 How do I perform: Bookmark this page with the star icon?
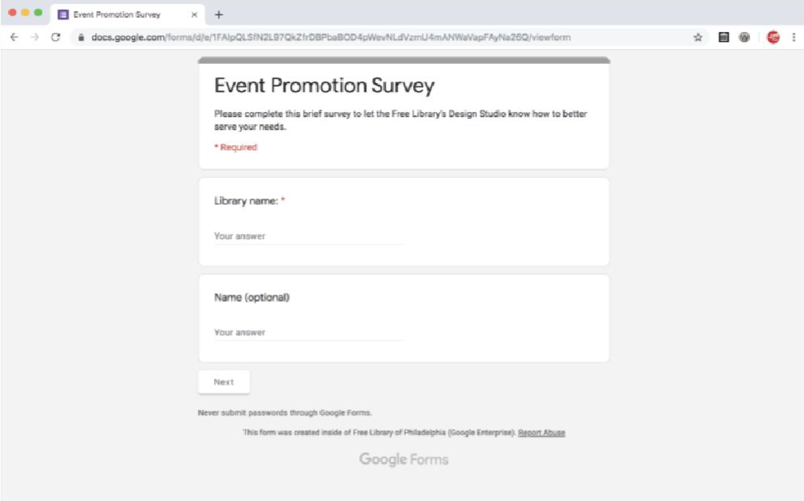click(x=698, y=37)
